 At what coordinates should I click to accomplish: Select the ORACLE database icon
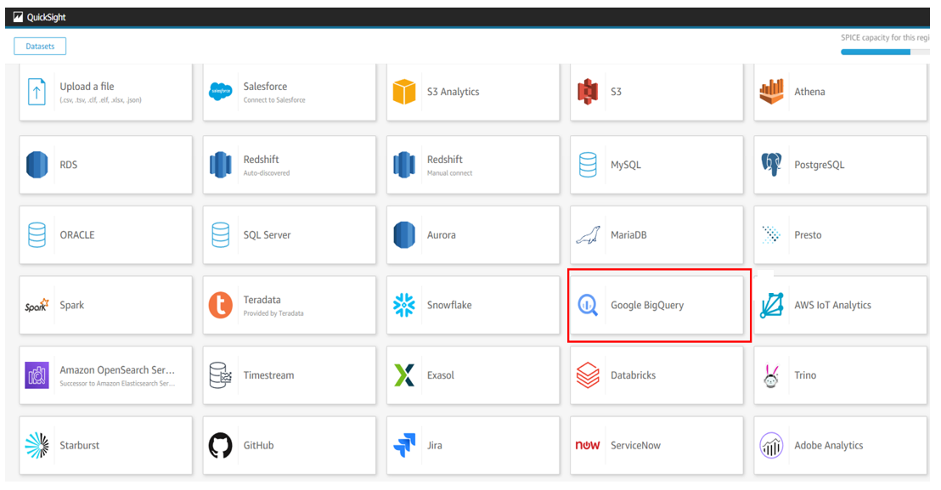tap(37, 235)
